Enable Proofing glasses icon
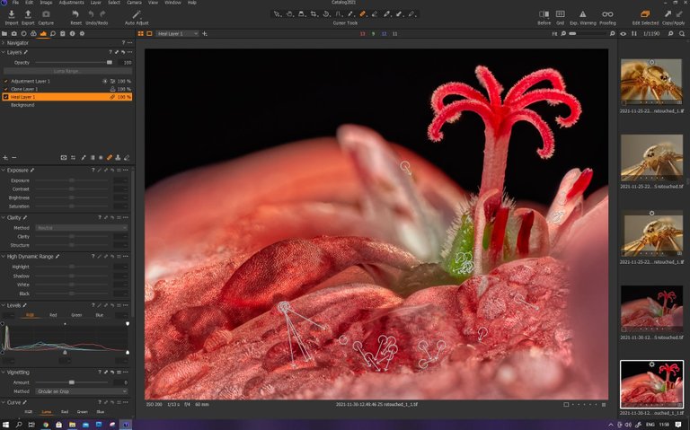The height and width of the screenshot is (430, 690). [607, 14]
